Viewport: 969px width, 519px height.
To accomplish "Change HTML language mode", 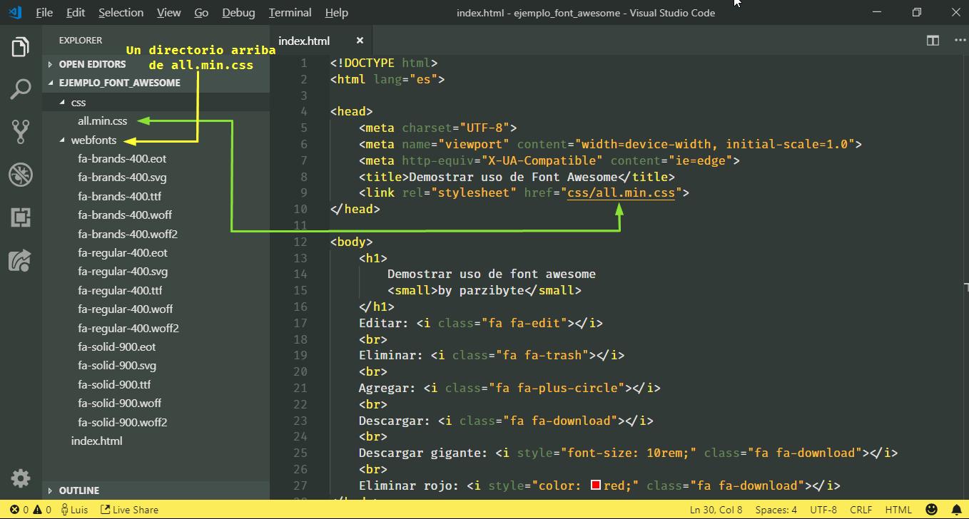I will click(898, 510).
